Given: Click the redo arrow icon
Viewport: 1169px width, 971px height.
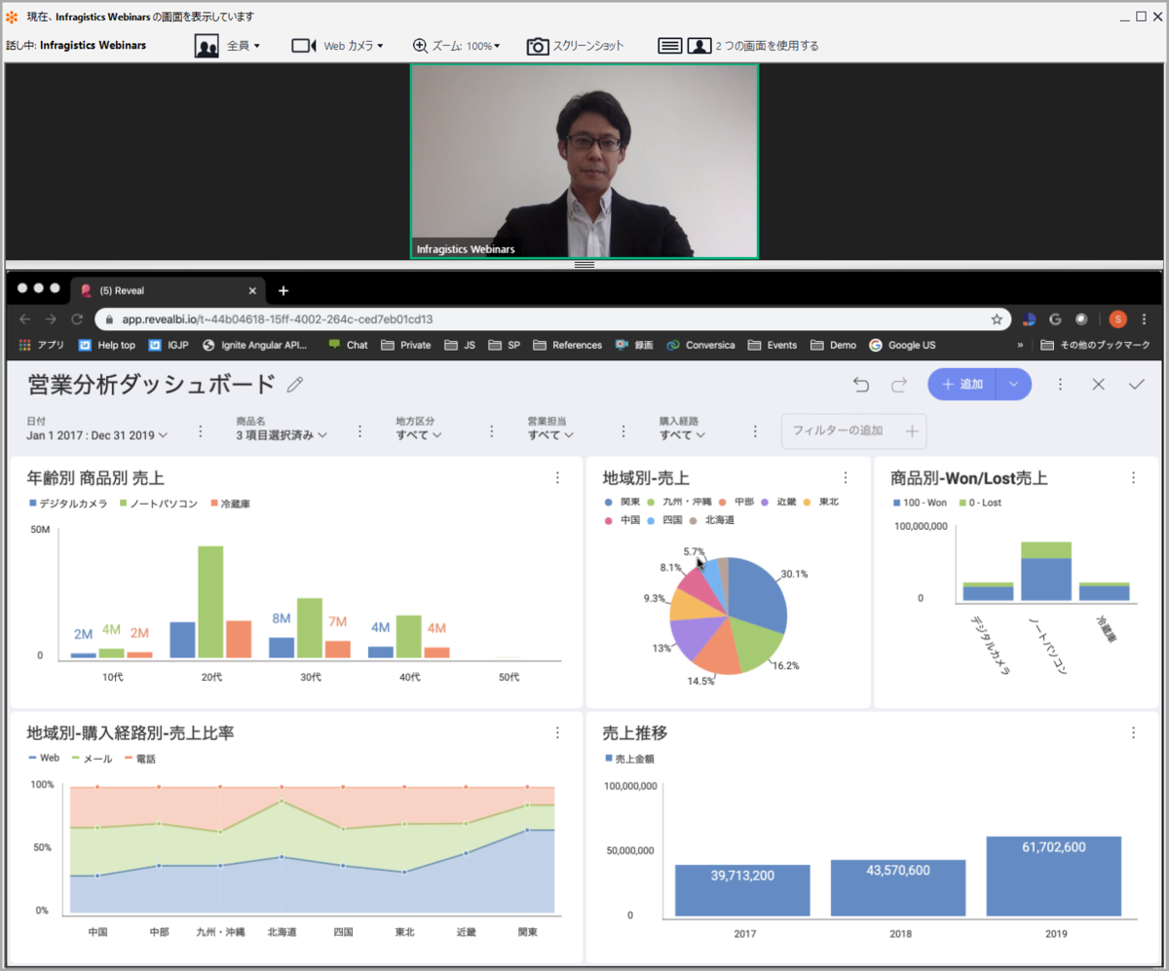Looking at the screenshot, I should pyautogui.click(x=899, y=385).
